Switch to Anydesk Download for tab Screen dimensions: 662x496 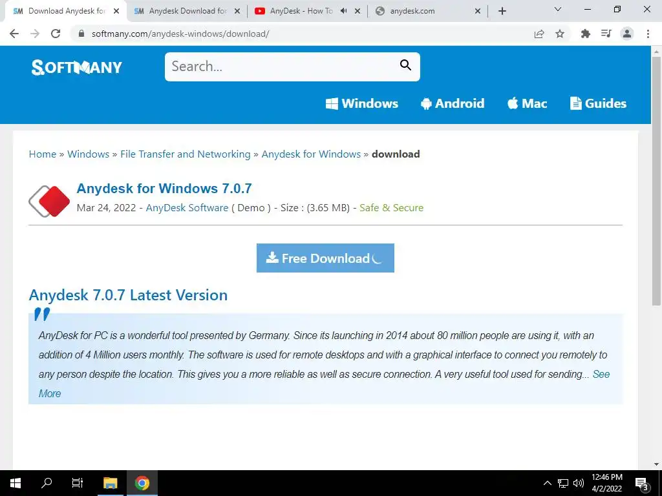(x=187, y=11)
